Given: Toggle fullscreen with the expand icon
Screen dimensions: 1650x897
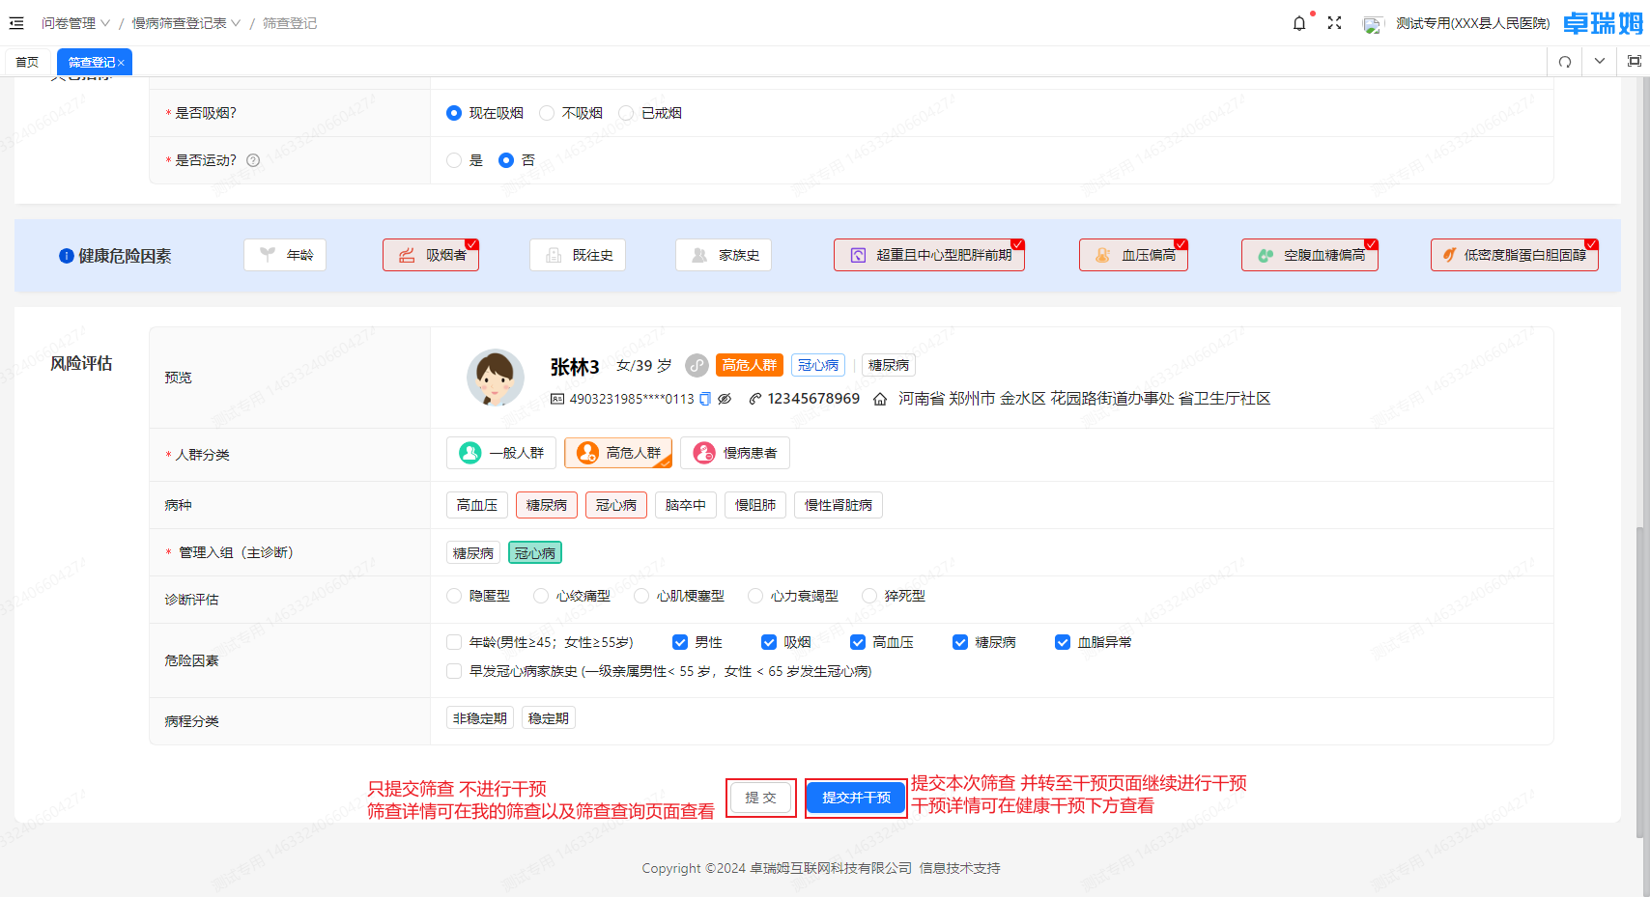Looking at the screenshot, I should [x=1335, y=22].
